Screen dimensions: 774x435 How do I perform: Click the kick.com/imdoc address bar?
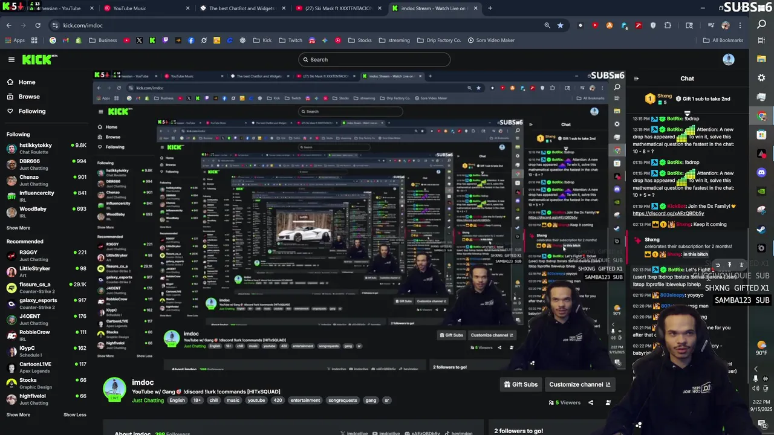coord(296,25)
